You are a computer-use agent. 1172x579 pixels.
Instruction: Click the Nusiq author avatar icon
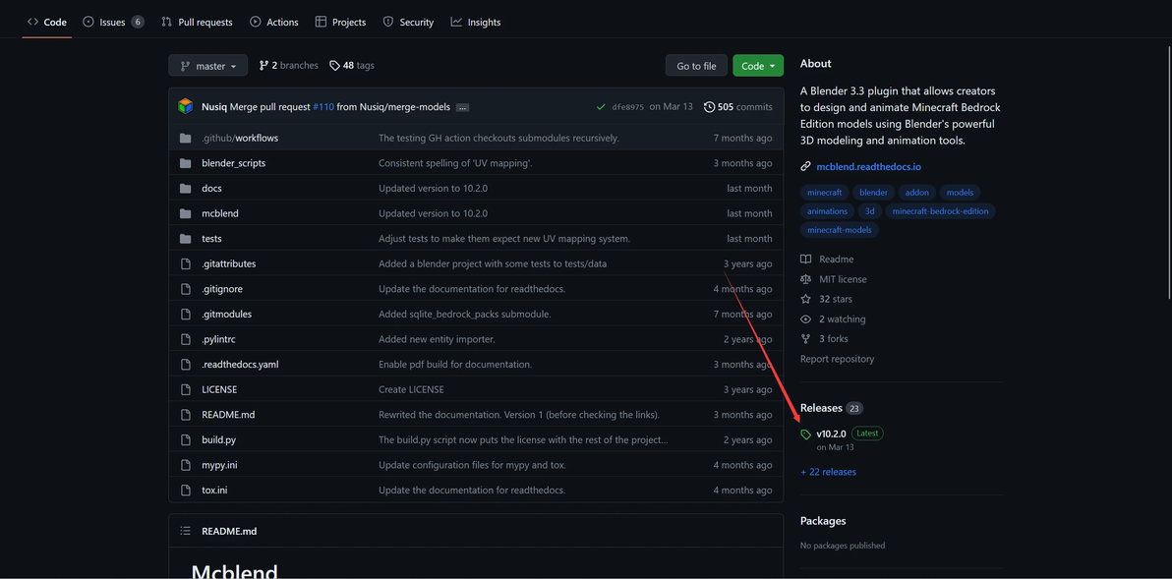point(186,106)
